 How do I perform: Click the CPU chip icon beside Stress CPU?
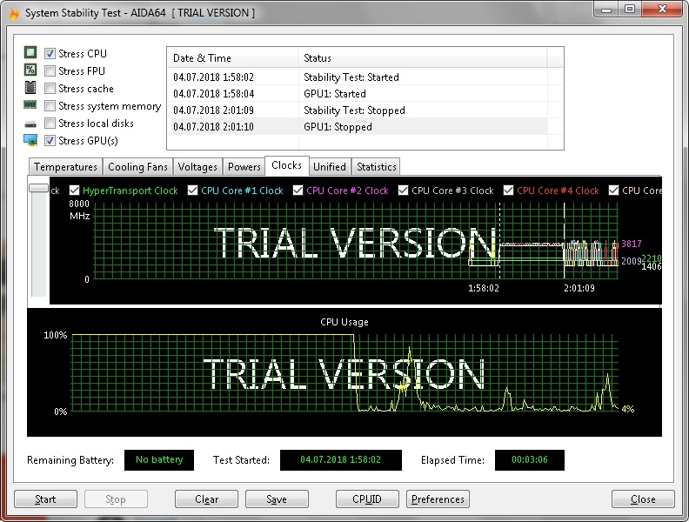(30, 53)
